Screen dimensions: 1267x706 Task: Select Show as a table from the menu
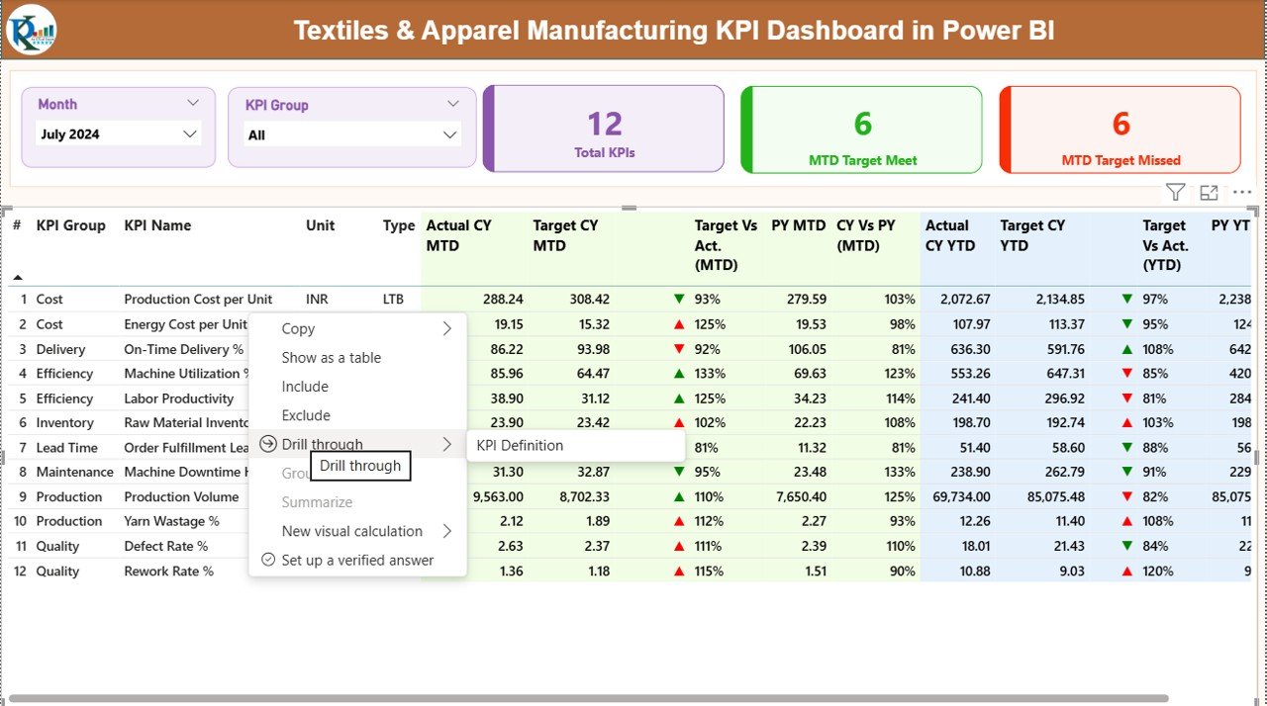tap(331, 357)
